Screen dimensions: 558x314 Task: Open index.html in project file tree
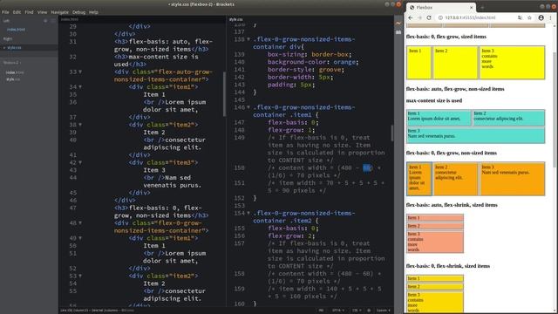point(15,72)
